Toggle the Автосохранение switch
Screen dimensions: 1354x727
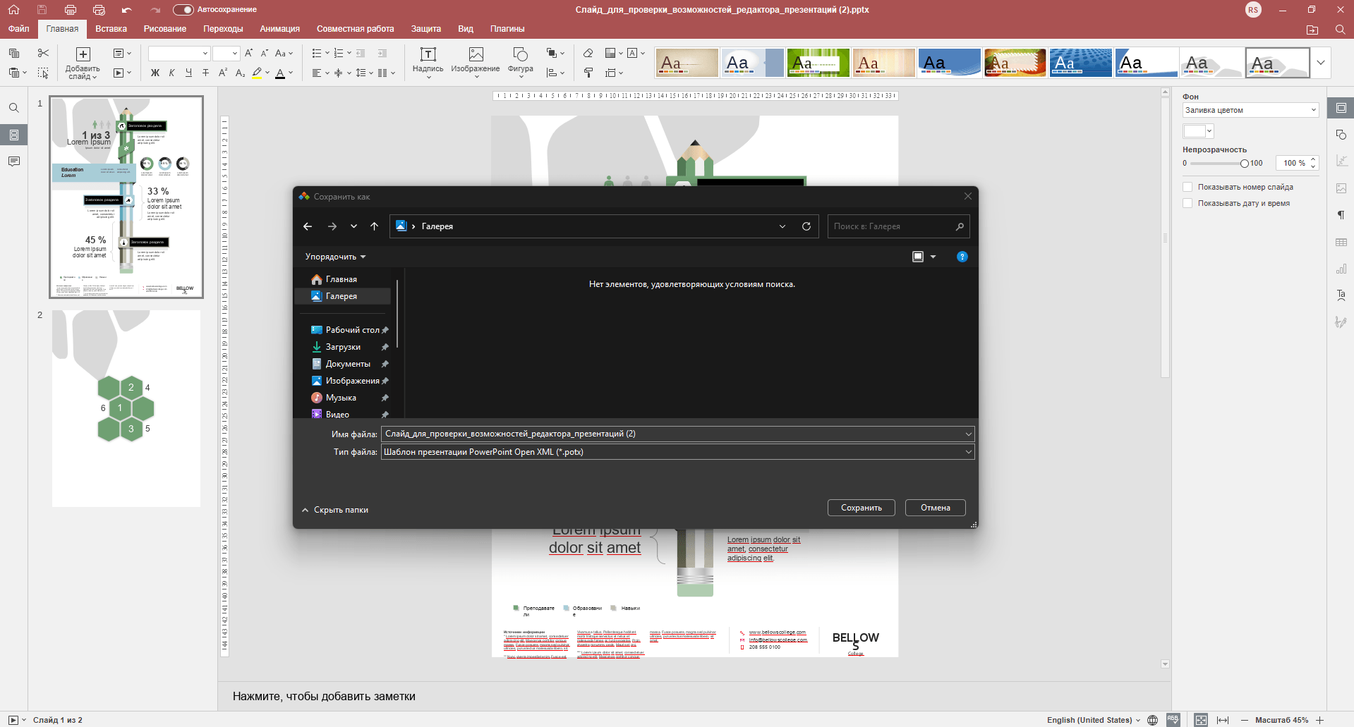tap(183, 10)
